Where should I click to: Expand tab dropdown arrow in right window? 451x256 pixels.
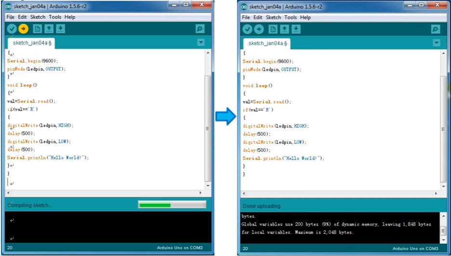click(437, 43)
